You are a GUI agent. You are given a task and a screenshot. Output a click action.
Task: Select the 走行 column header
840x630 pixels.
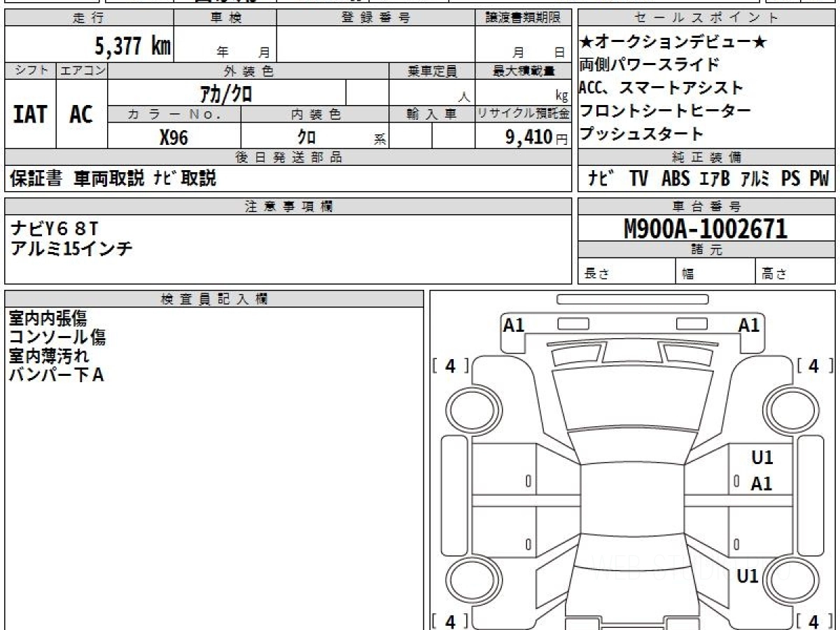pos(88,18)
